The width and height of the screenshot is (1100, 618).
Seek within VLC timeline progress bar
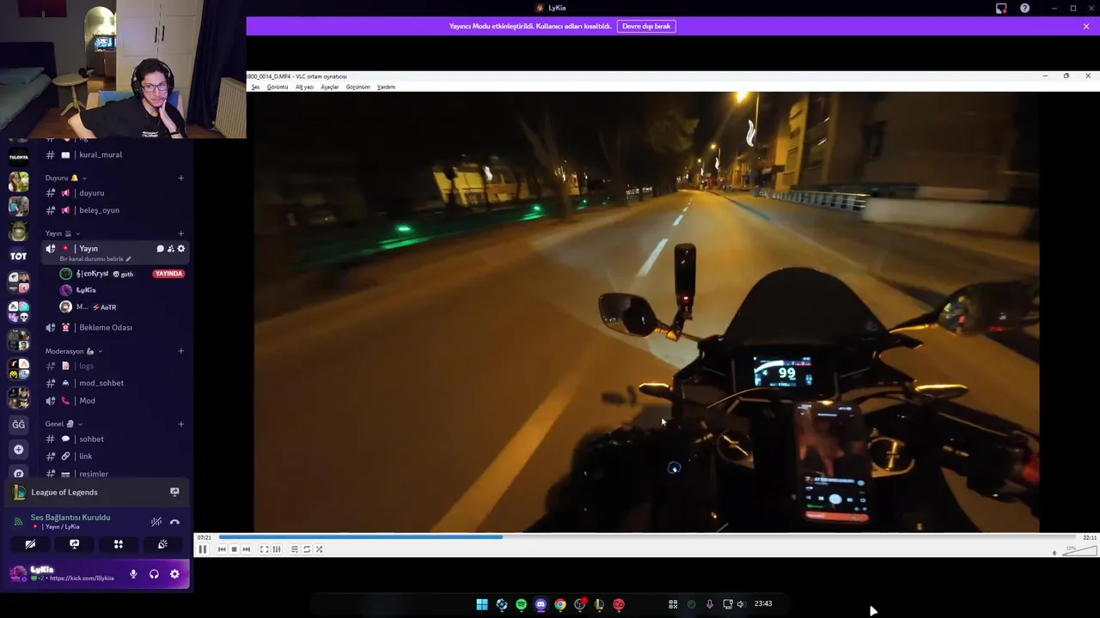[647, 537]
